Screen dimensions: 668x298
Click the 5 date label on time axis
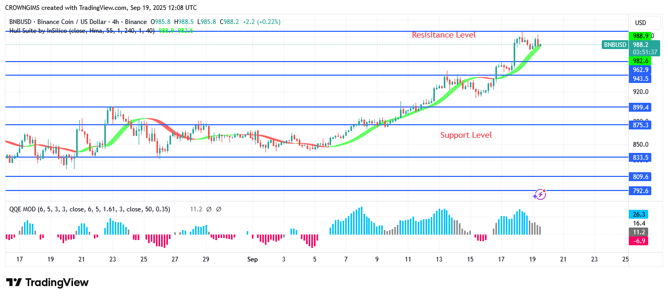click(315, 259)
